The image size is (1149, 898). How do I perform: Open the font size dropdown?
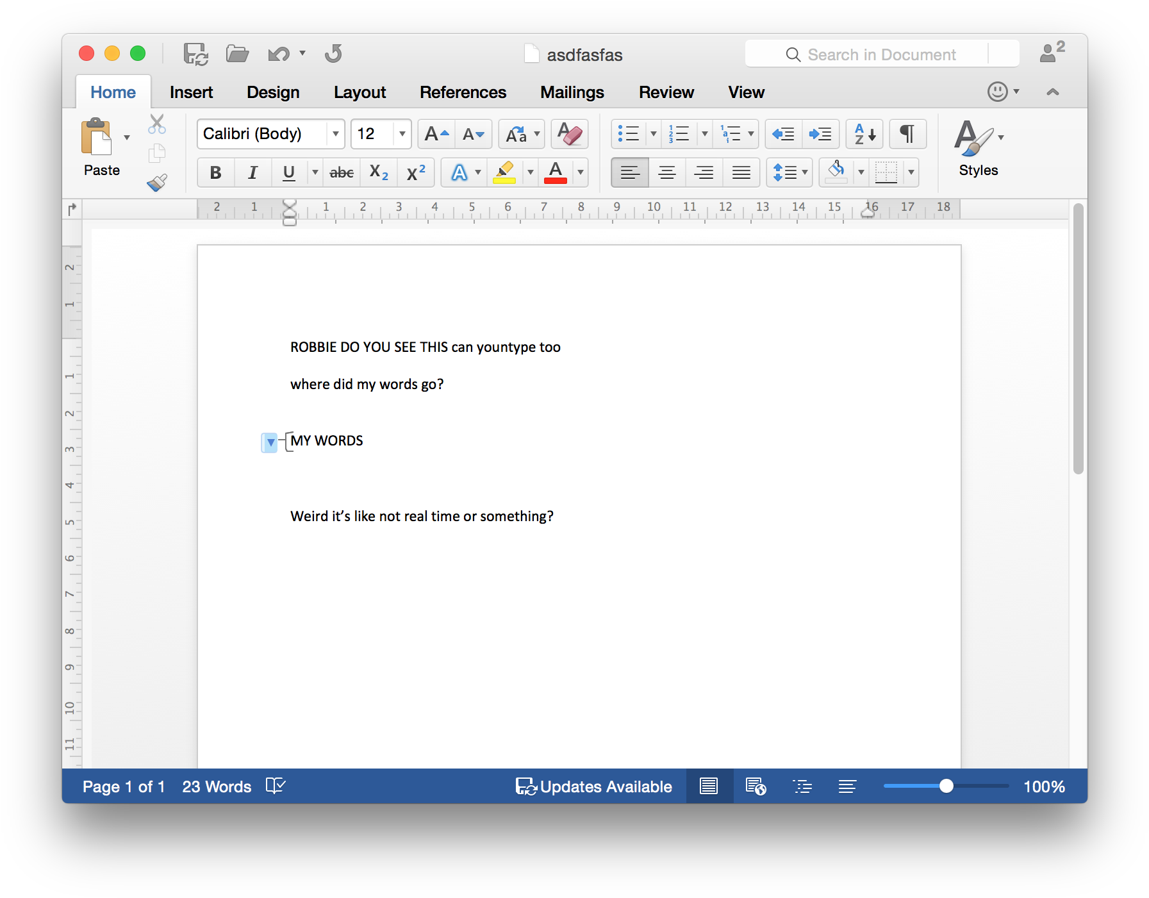[402, 135]
